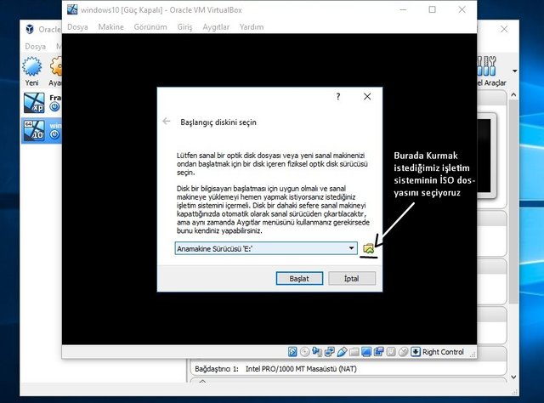
Task: Click the VirtualBox cube icon in Manager title
Action: (31, 29)
